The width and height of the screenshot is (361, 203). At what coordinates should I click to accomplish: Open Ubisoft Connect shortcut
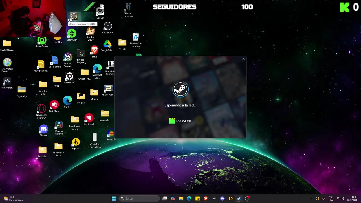[x=68, y=60]
